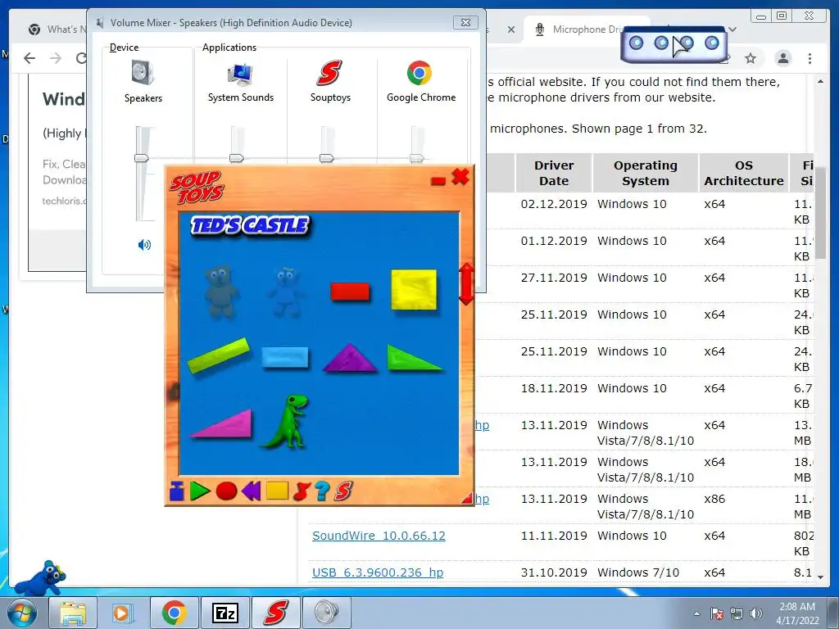
Task: Click the Speakers device icon in Volume Mixer
Action: tap(143, 73)
